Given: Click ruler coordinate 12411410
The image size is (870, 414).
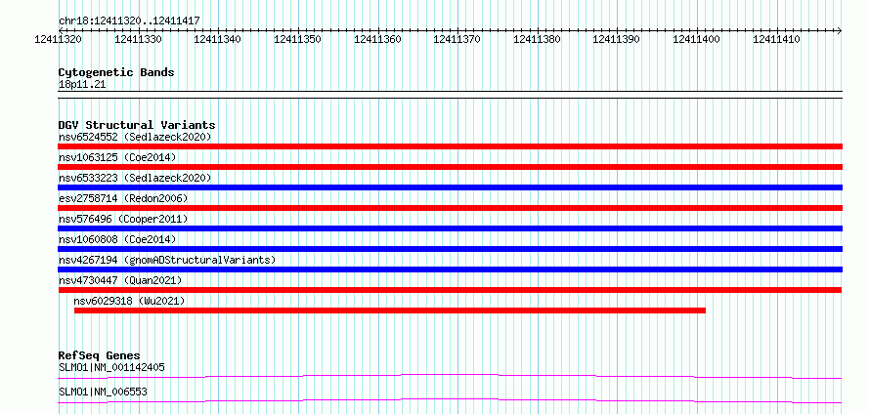Looking at the screenshot, I should (777, 39).
